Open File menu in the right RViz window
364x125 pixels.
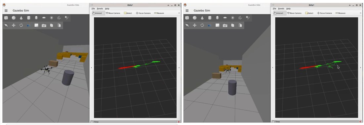pos(274,9)
